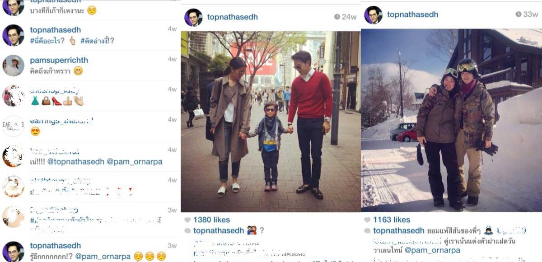Tap the heart icon beside 1380 likes
Screen dimensions: 542x262
[187, 220]
